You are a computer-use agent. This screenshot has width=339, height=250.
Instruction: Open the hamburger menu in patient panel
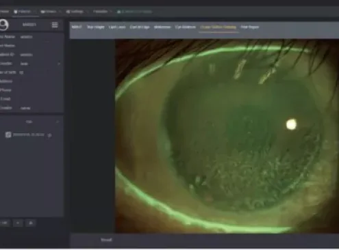click(55, 25)
